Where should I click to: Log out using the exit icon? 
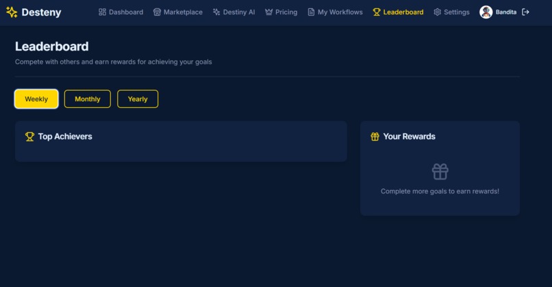point(525,12)
